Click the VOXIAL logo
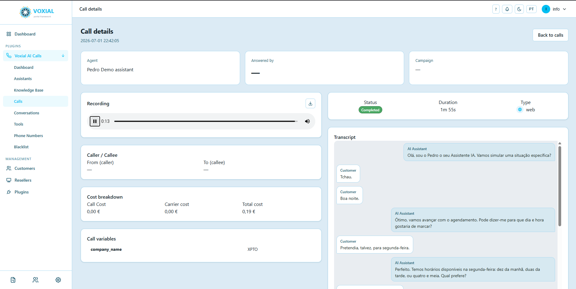Viewport: 576px width, 289px height. [37, 12]
